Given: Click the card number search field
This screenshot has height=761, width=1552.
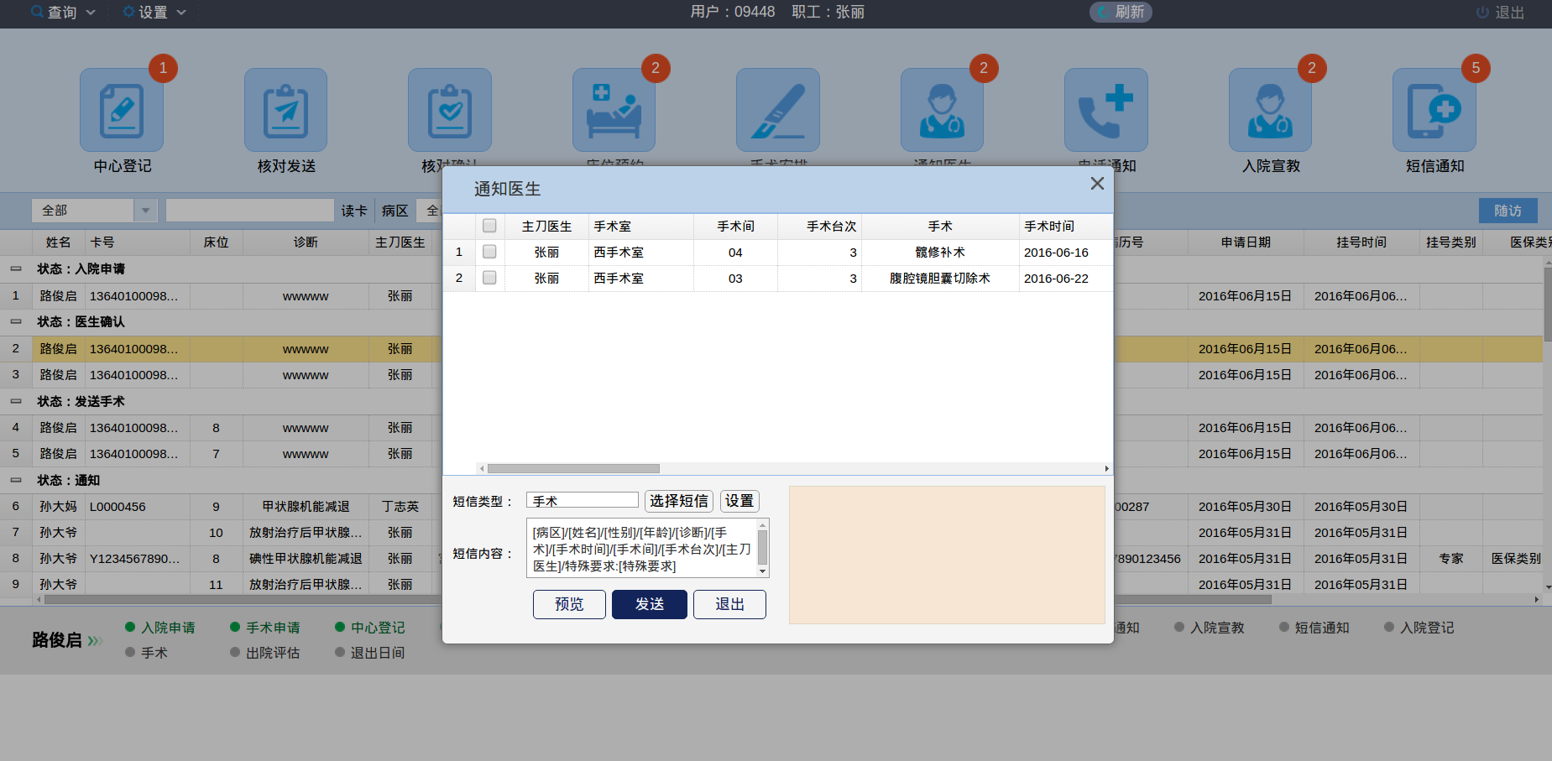Looking at the screenshot, I should [250, 210].
